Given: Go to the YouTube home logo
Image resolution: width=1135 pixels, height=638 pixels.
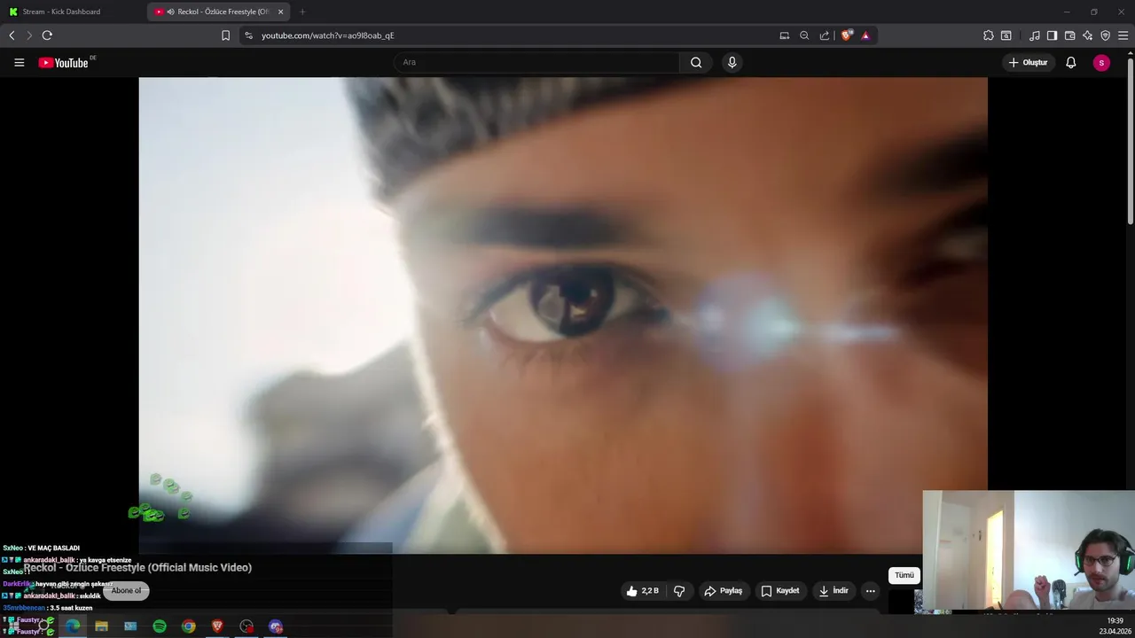Looking at the screenshot, I should pyautogui.click(x=64, y=63).
